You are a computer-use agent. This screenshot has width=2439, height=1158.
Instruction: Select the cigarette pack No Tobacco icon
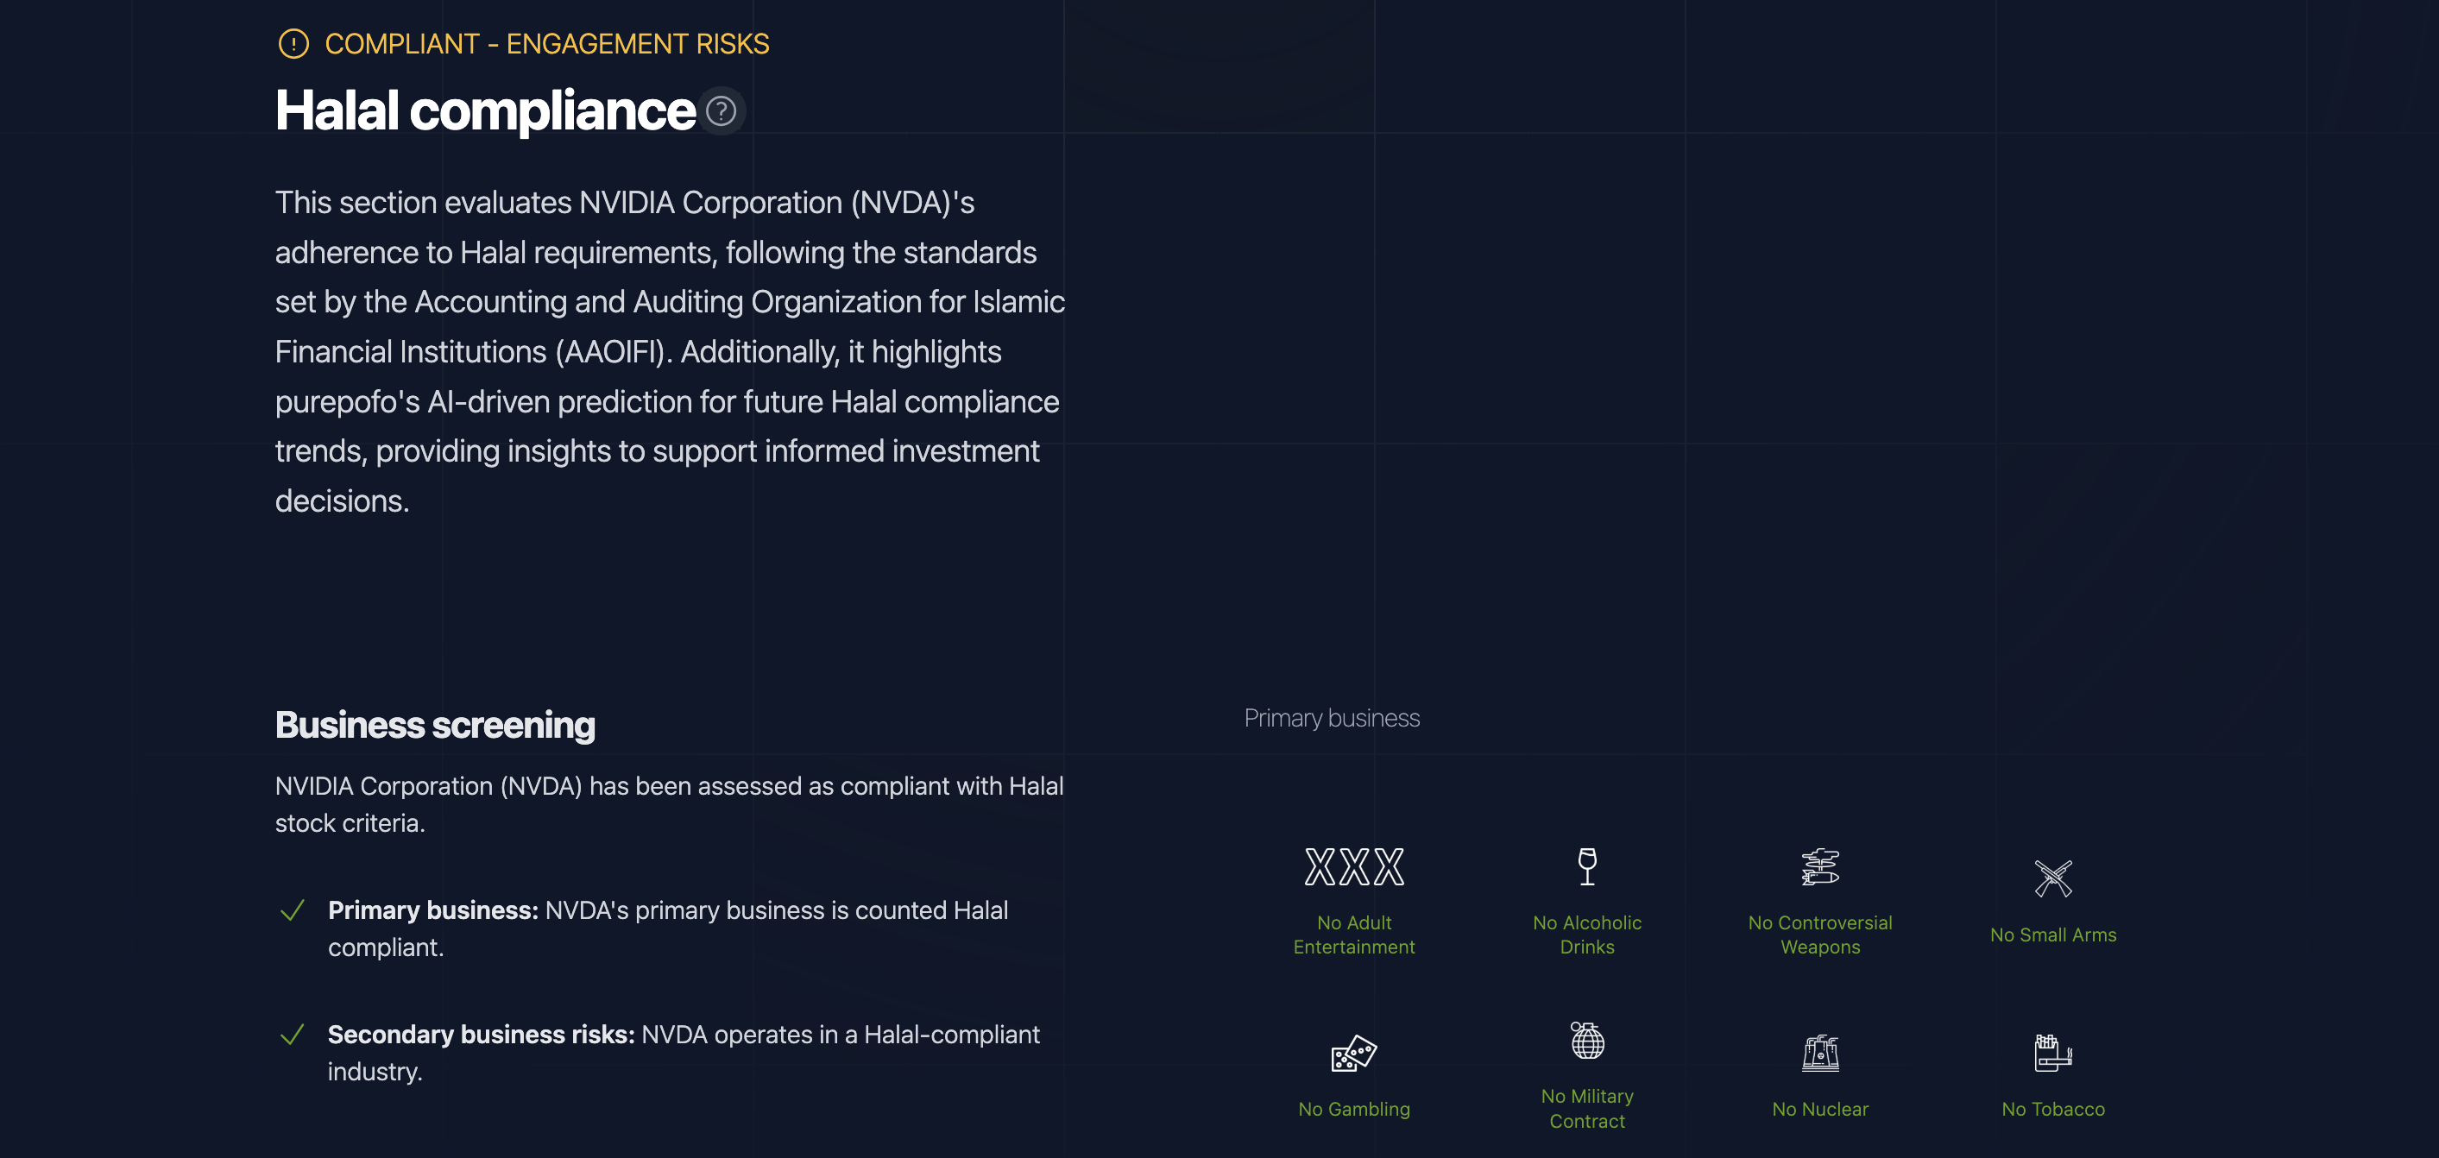(x=2052, y=1053)
